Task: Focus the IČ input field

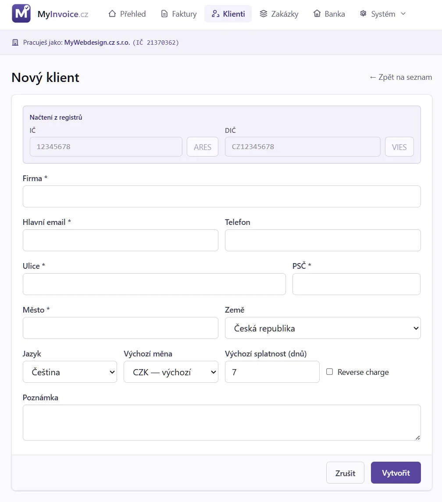Action: coord(106,147)
